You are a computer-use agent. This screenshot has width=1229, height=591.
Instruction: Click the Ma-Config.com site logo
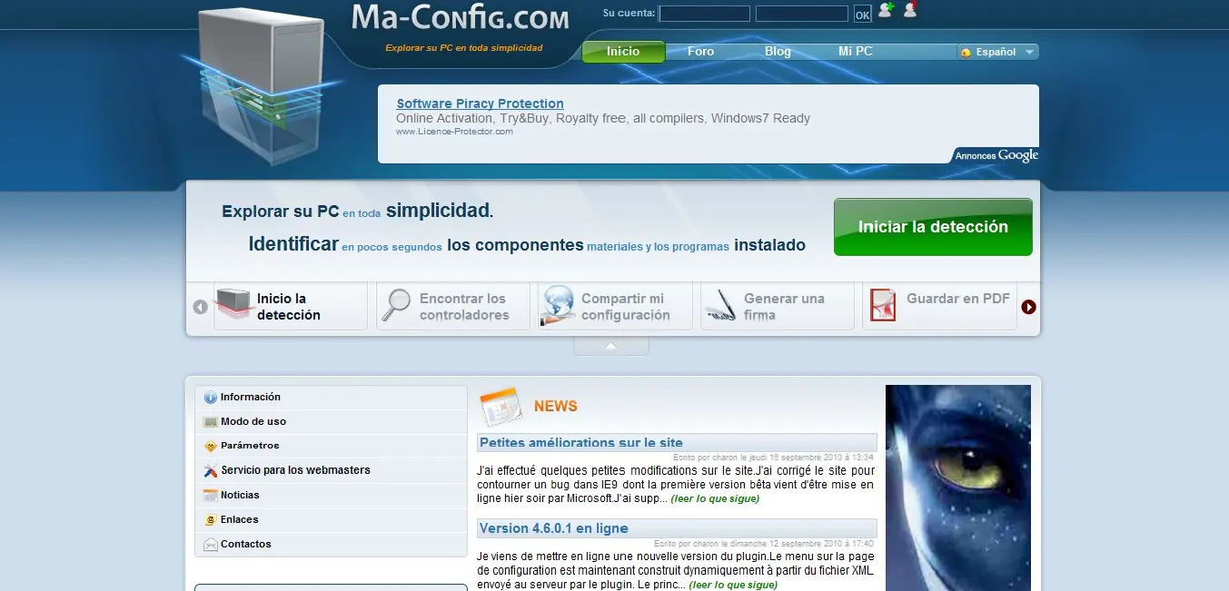click(x=461, y=16)
